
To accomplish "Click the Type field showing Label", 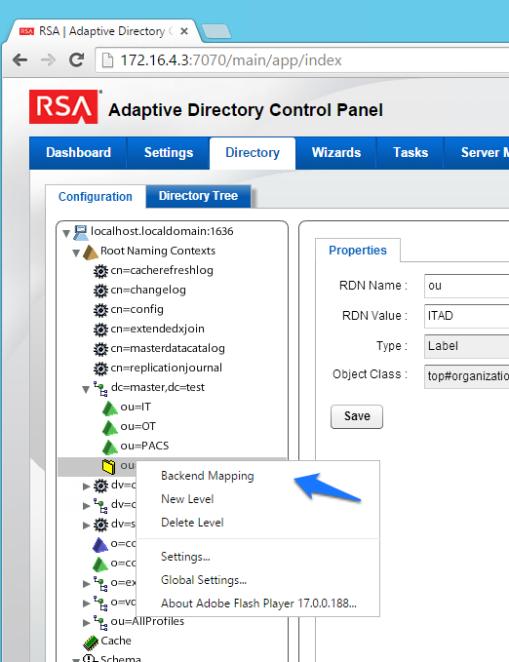I will 466,346.
